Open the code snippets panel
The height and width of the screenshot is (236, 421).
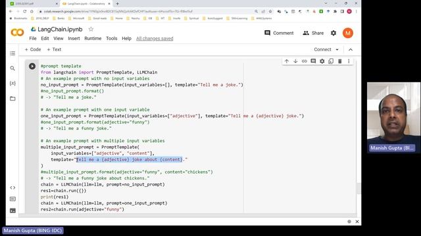coord(12,187)
